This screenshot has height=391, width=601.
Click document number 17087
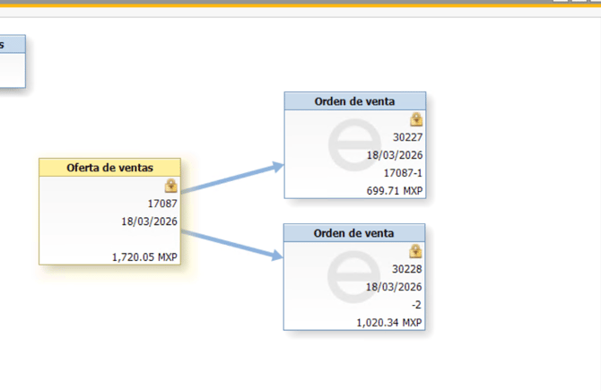click(x=162, y=204)
